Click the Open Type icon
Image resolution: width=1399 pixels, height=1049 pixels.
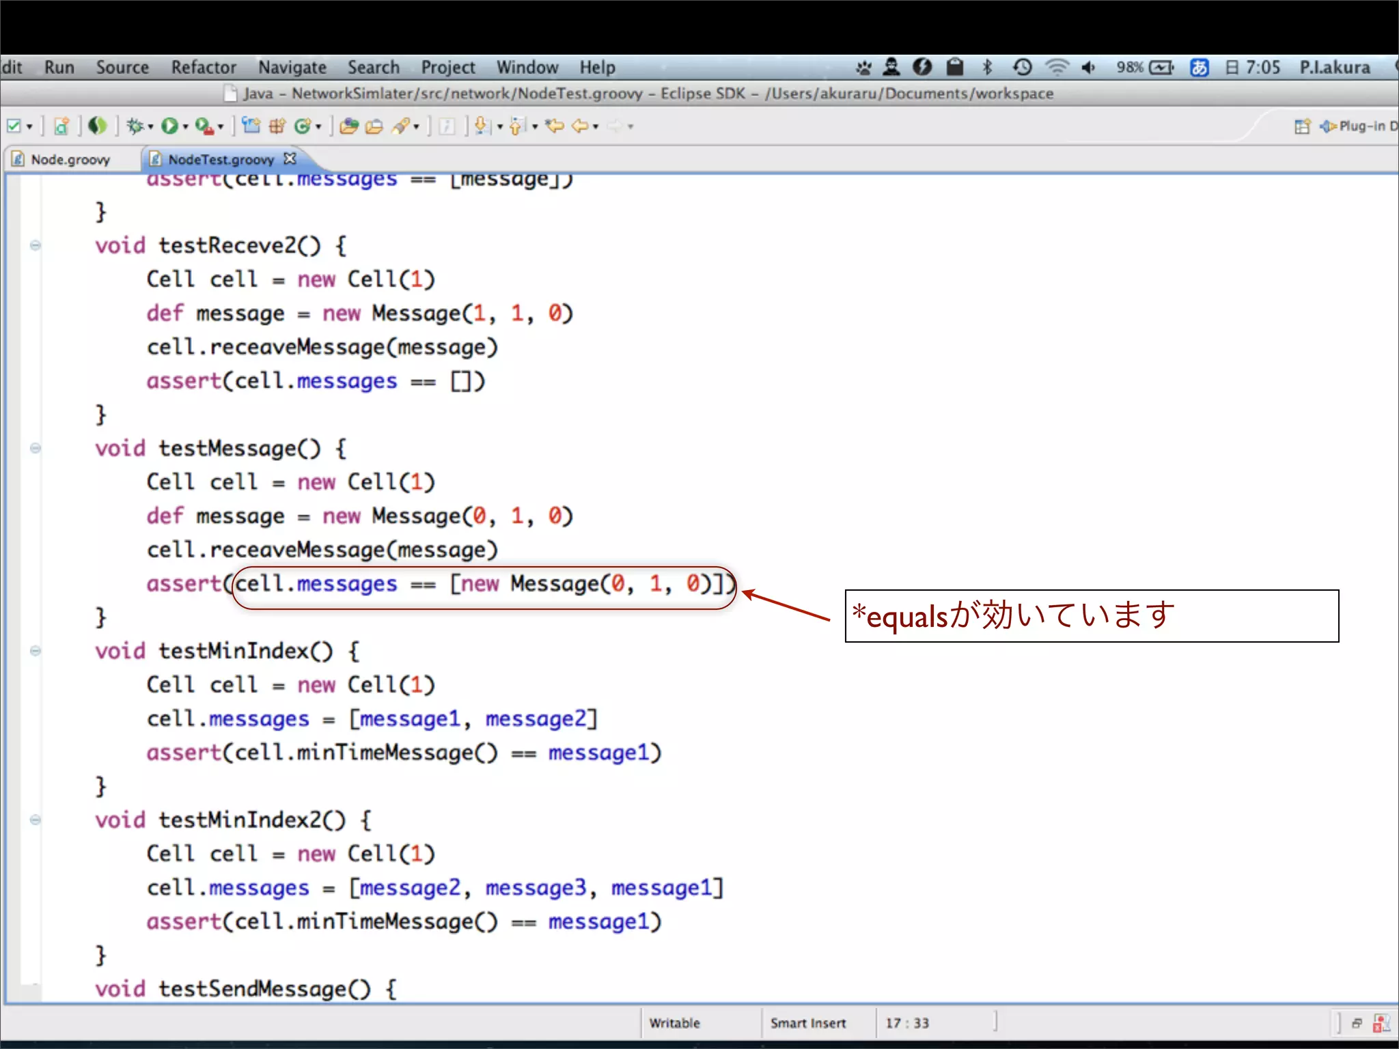click(x=349, y=126)
